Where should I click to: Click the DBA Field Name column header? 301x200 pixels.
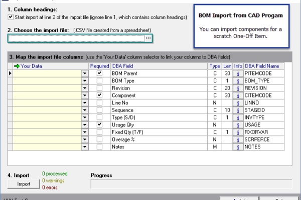(264, 66)
